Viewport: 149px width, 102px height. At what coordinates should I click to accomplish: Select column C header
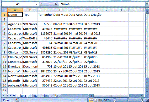coord(45,10)
